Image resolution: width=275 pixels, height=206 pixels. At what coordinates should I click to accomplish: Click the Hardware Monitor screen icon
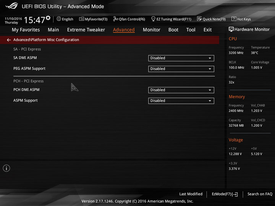231,29
